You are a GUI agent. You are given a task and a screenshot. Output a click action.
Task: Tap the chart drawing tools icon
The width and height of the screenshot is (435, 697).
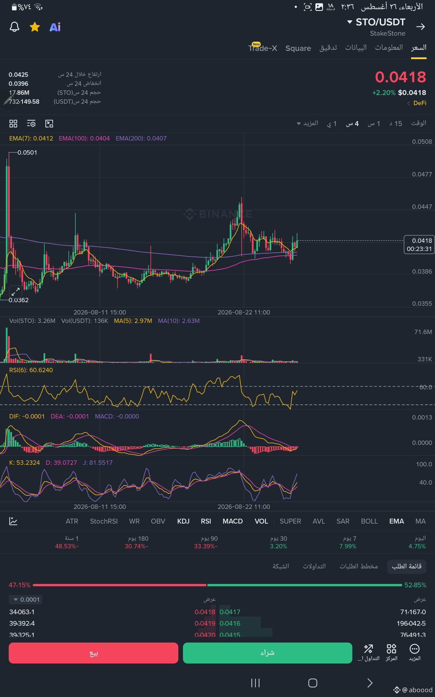pyautogui.click(x=49, y=124)
